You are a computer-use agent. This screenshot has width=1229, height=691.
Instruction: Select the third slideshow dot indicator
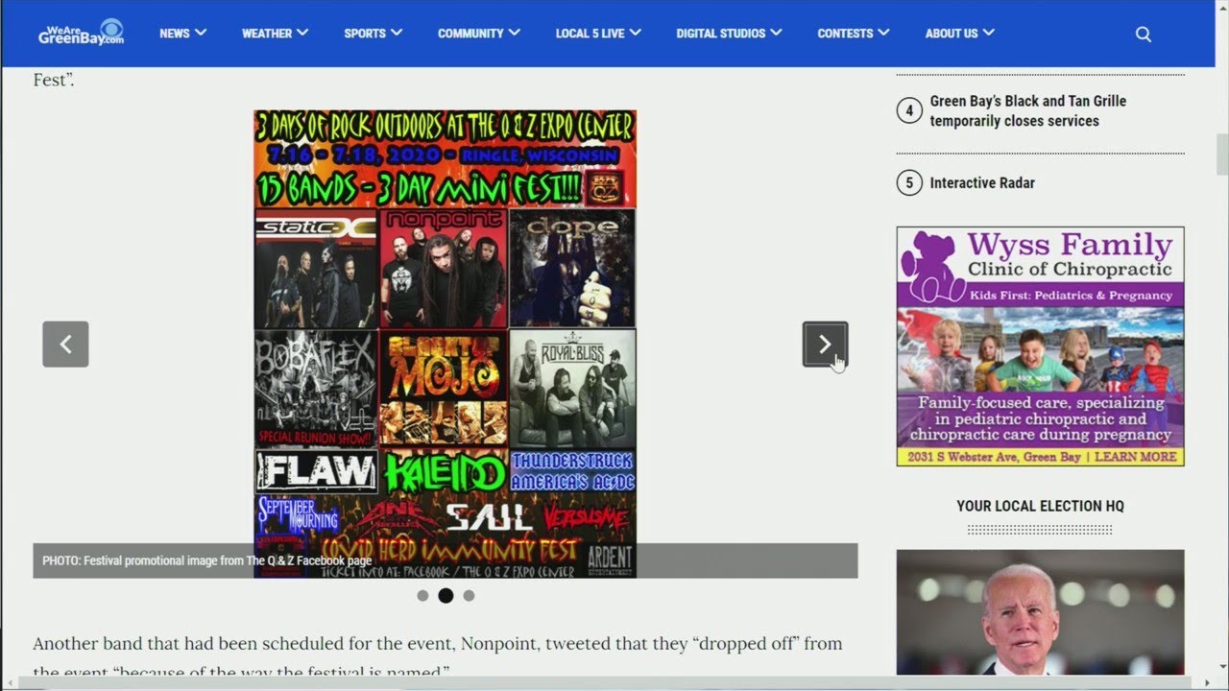click(469, 596)
